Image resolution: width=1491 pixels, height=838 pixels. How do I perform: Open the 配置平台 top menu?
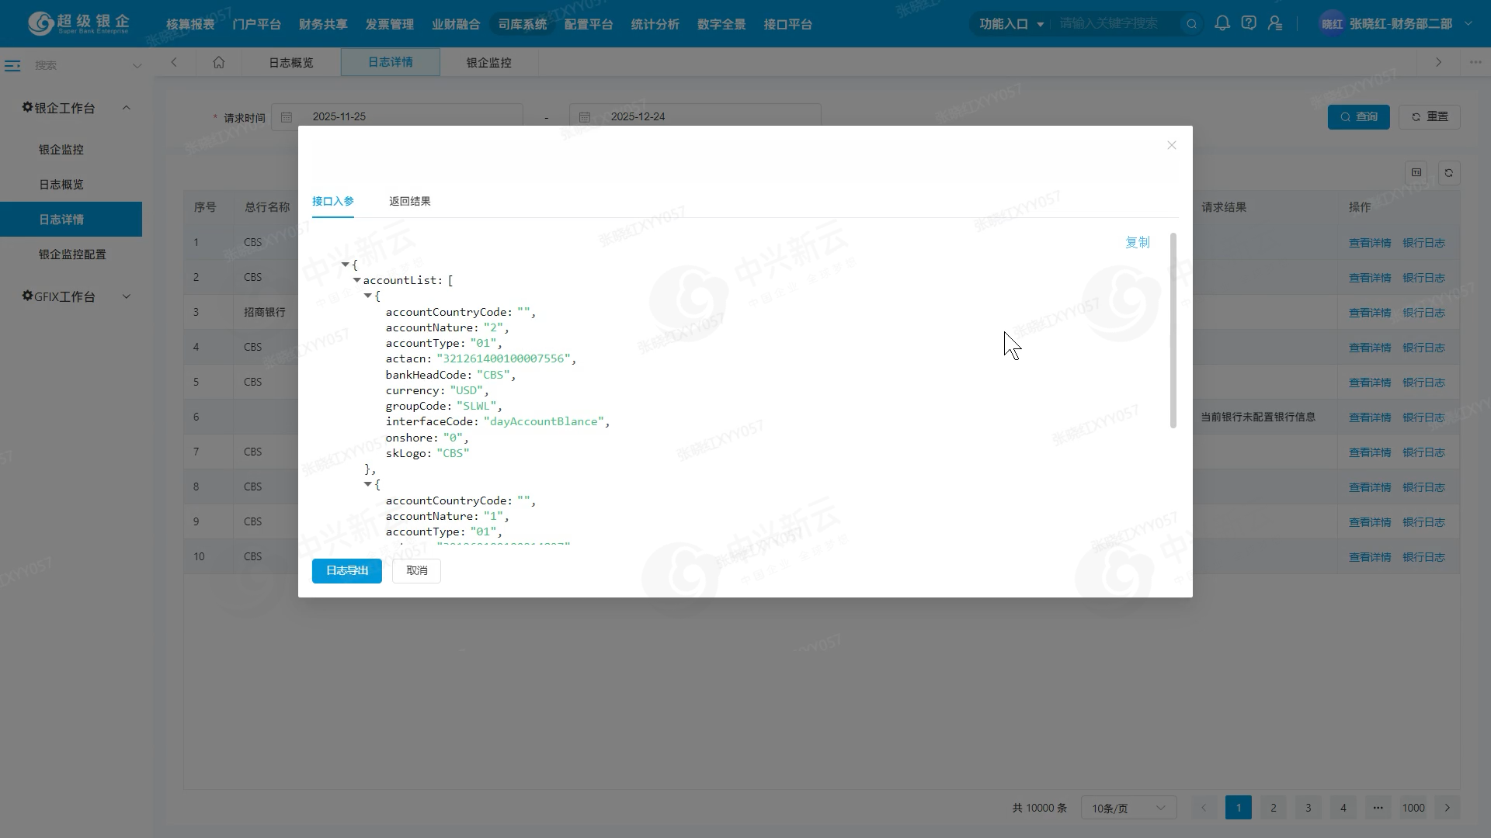[588, 24]
